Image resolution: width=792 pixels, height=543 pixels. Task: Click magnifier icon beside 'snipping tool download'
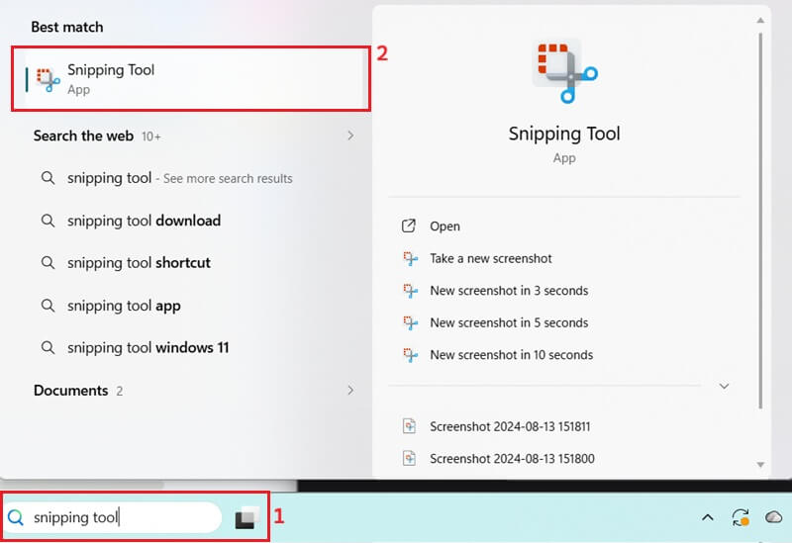[48, 221]
